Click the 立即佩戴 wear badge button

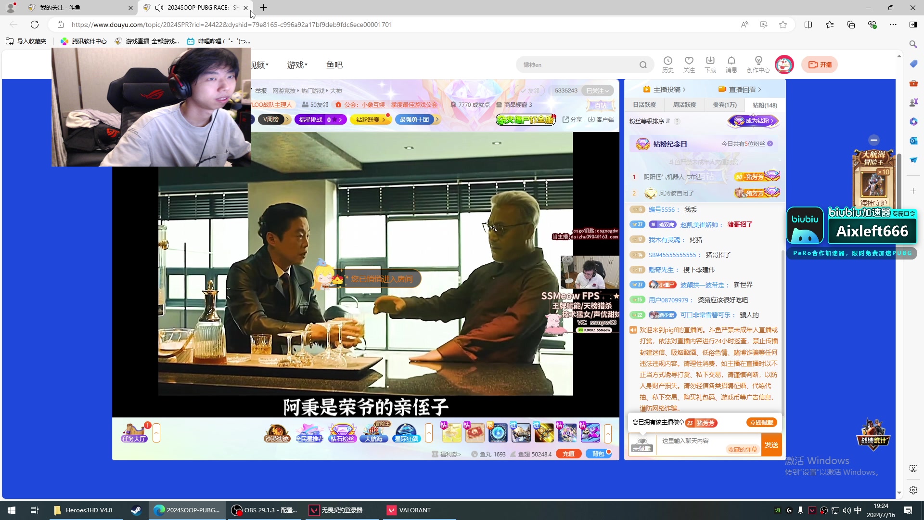761,423
